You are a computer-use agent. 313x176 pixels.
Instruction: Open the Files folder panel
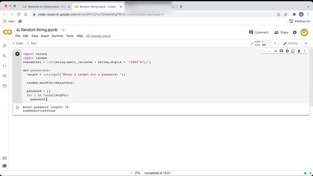pyautogui.click(x=4, y=86)
